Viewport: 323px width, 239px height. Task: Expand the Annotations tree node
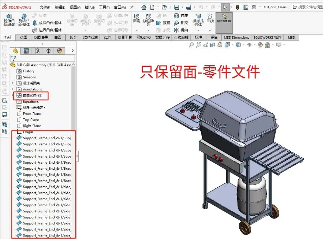(13, 89)
